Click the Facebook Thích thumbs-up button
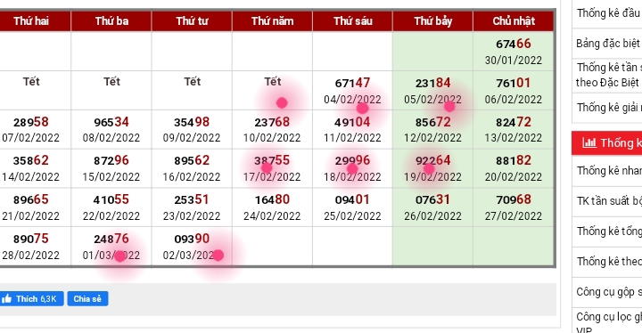Image resolution: width=642 pixels, height=333 pixels. (31, 298)
